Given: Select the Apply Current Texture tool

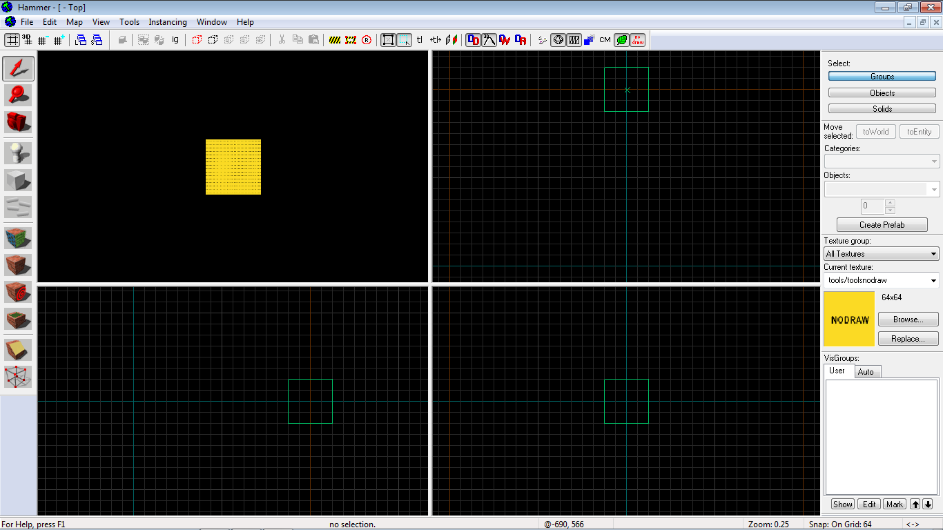Looking at the screenshot, I should (18, 265).
